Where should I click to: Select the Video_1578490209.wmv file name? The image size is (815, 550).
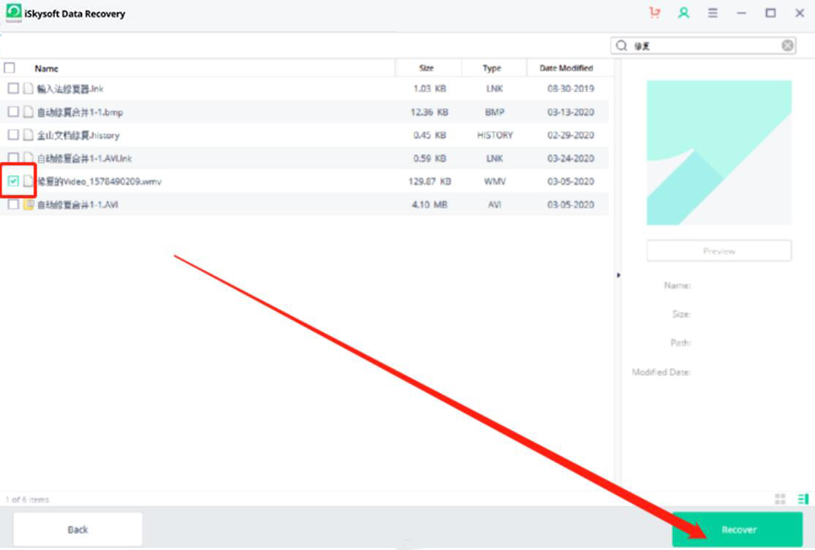click(x=99, y=181)
